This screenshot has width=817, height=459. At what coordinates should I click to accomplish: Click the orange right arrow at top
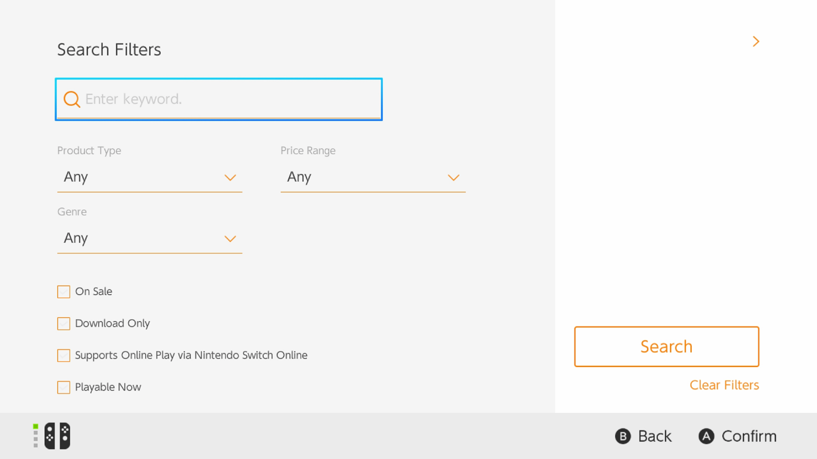point(756,41)
